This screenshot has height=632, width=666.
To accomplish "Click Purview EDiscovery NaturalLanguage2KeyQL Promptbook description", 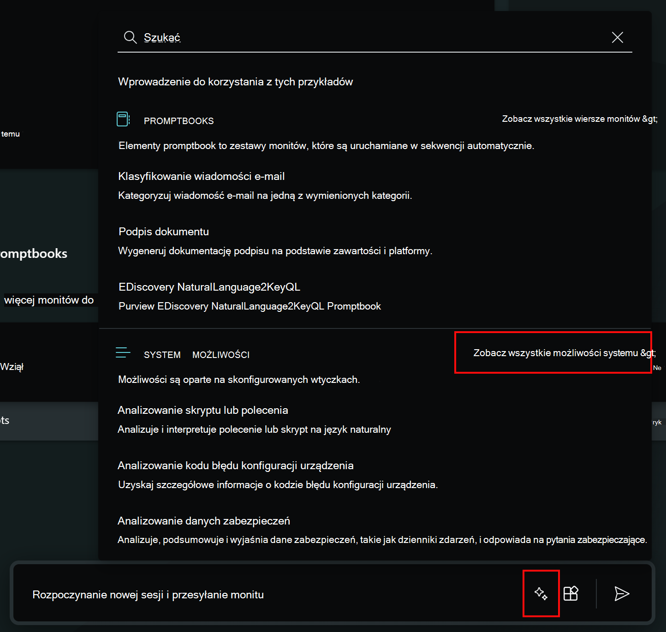I will click(x=250, y=306).
